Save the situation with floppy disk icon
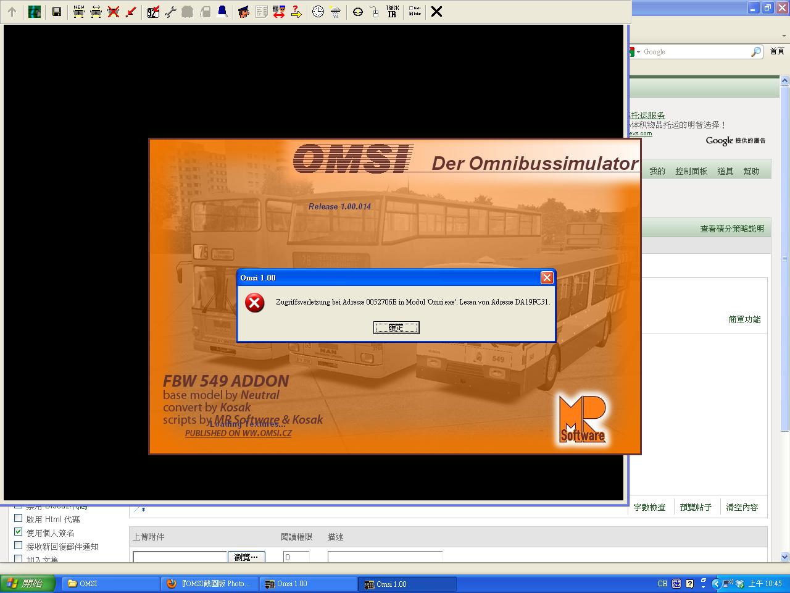Image resolution: width=790 pixels, height=593 pixels. coord(57,12)
